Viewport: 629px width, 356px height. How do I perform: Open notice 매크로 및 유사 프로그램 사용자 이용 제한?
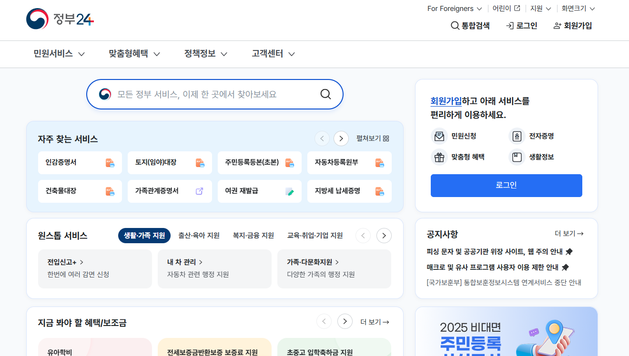(498, 267)
